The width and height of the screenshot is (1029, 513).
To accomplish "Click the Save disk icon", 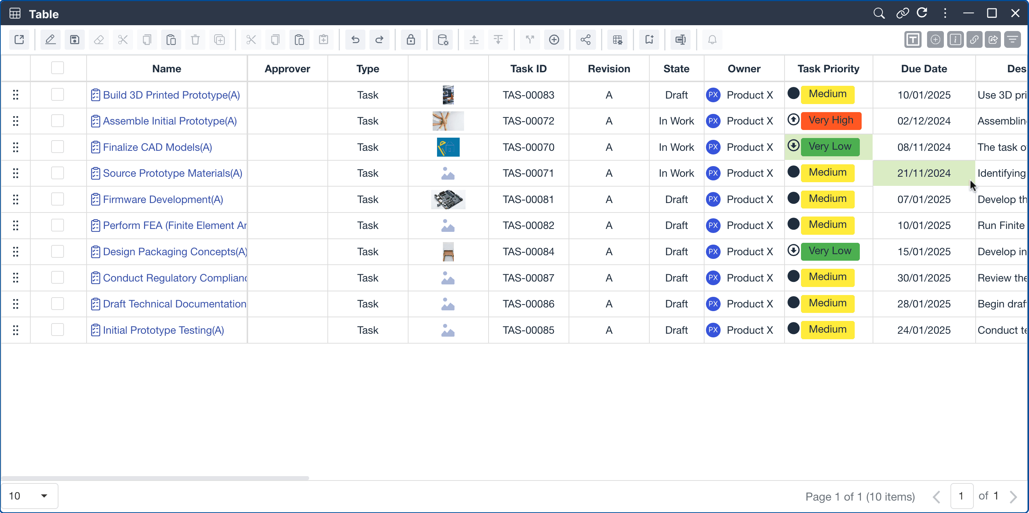I will tap(75, 39).
